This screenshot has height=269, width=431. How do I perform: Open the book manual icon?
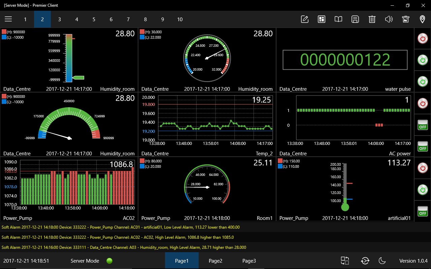coord(338,19)
